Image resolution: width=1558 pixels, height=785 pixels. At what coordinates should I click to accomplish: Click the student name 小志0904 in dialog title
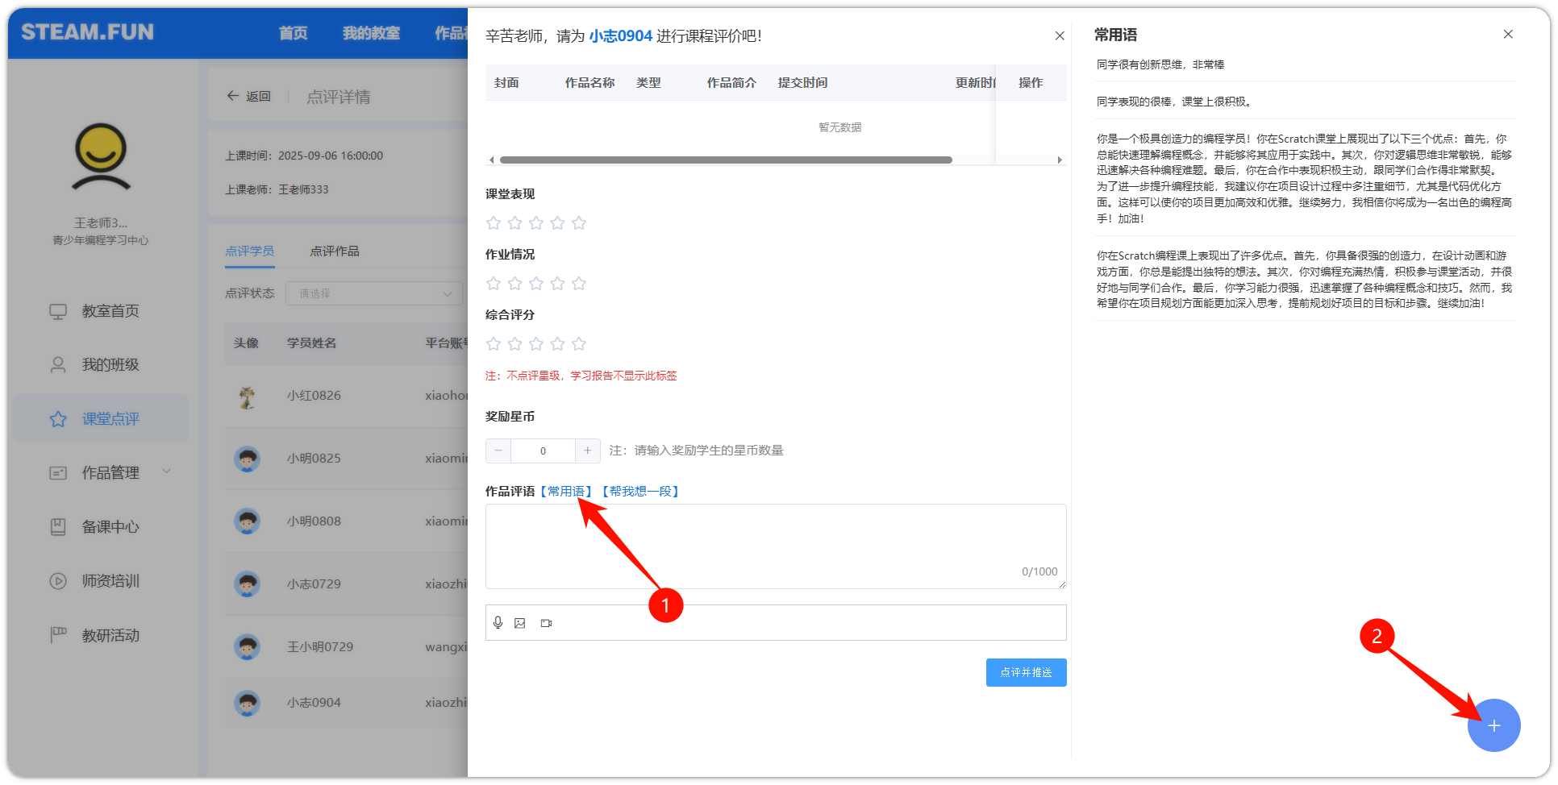point(620,36)
